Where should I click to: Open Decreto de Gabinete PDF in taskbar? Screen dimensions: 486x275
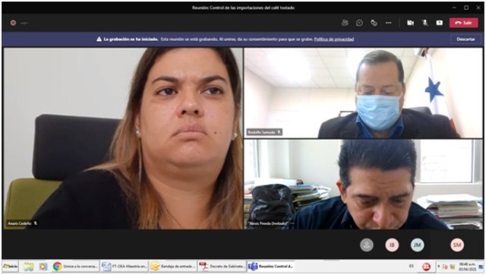[x=222, y=267]
